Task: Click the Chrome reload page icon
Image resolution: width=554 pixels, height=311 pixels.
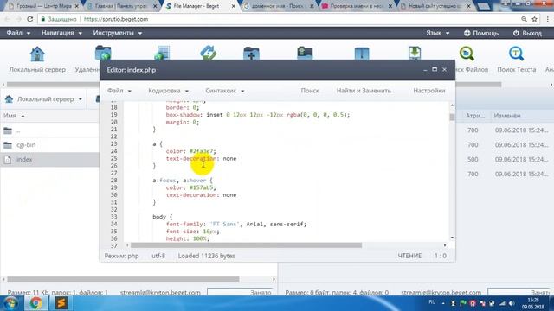Action: tap(29, 19)
